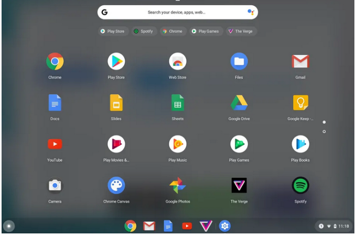Open Play Movies & TV app
Screen dimensions: 356x235
tap(116, 144)
